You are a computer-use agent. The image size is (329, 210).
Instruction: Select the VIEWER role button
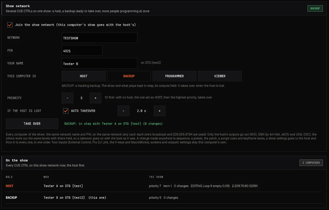point(220,76)
